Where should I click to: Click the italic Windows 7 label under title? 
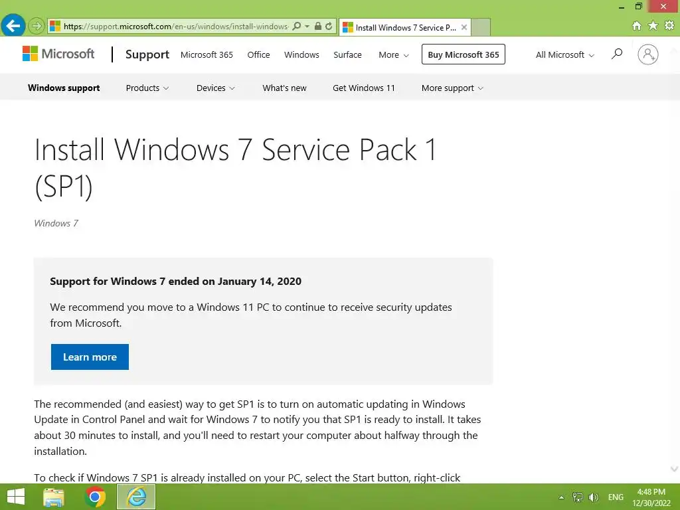coord(56,223)
